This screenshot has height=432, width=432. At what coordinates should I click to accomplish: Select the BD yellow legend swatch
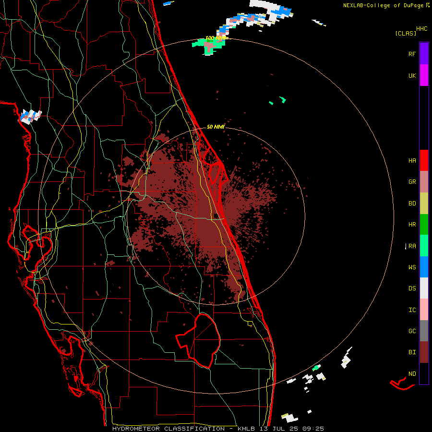[x=424, y=203]
